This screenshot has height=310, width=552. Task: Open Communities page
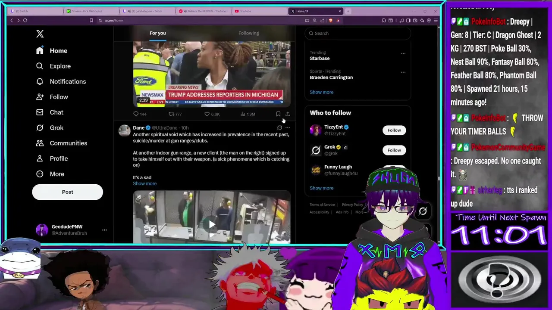point(62,143)
